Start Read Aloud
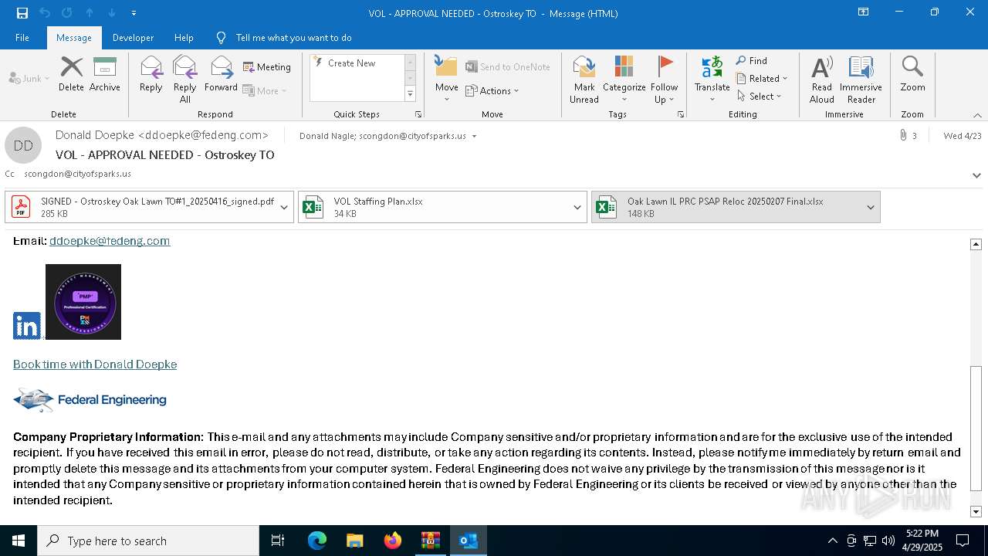 tap(822, 80)
